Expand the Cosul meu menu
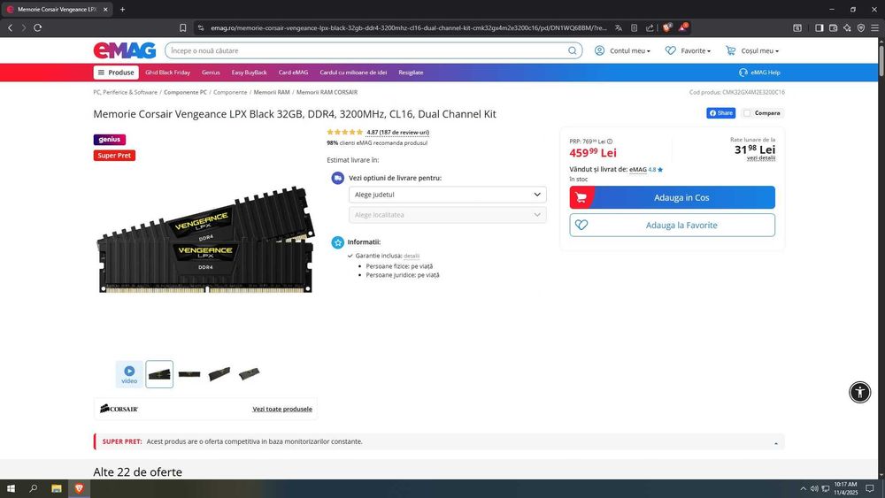 click(x=751, y=50)
